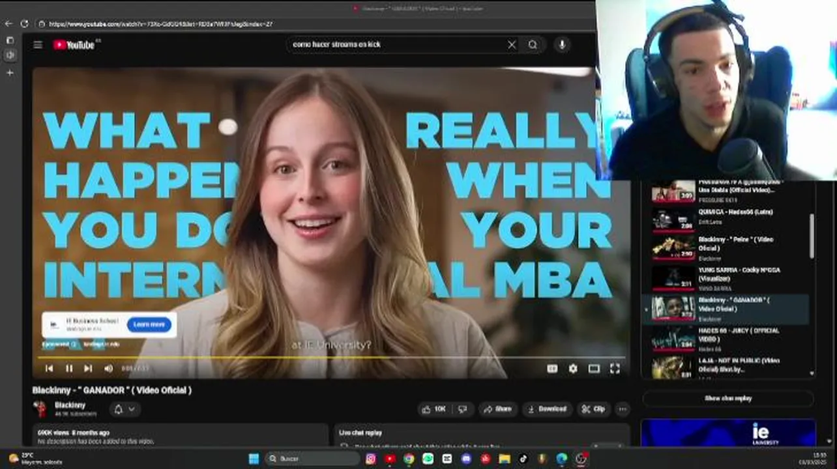The height and width of the screenshot is (469, 837).
Task: Open the tab actions icon in browser sidebar
Action: pyautogui.click(x=9, y=40)
